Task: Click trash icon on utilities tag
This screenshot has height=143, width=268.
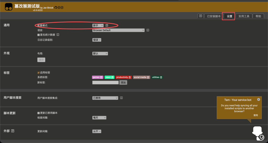Action: click(x=161, y=77)
